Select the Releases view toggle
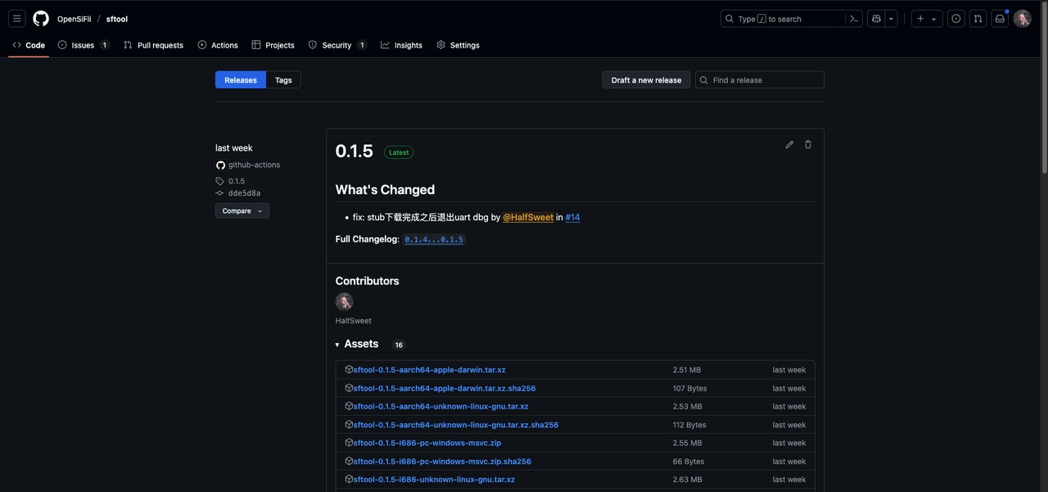 (x=241, y=80)
